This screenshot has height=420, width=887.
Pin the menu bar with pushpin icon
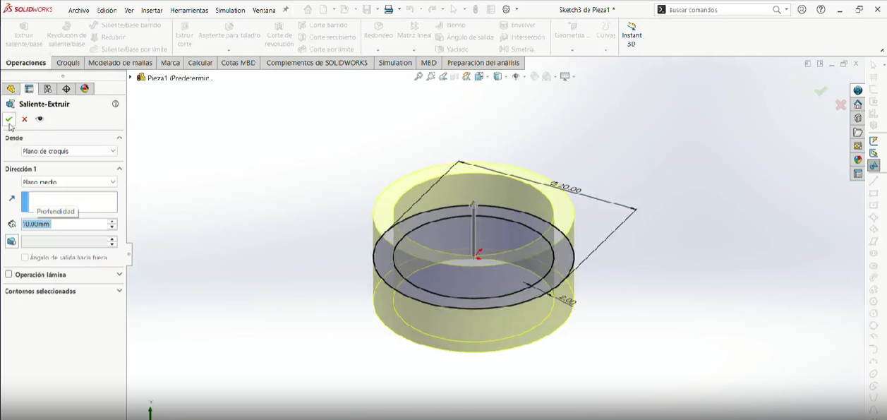point(286,10)
